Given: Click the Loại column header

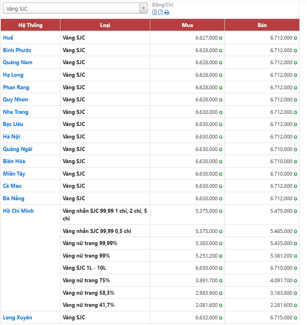Looking at the screenshot, I should coord(105,25).
